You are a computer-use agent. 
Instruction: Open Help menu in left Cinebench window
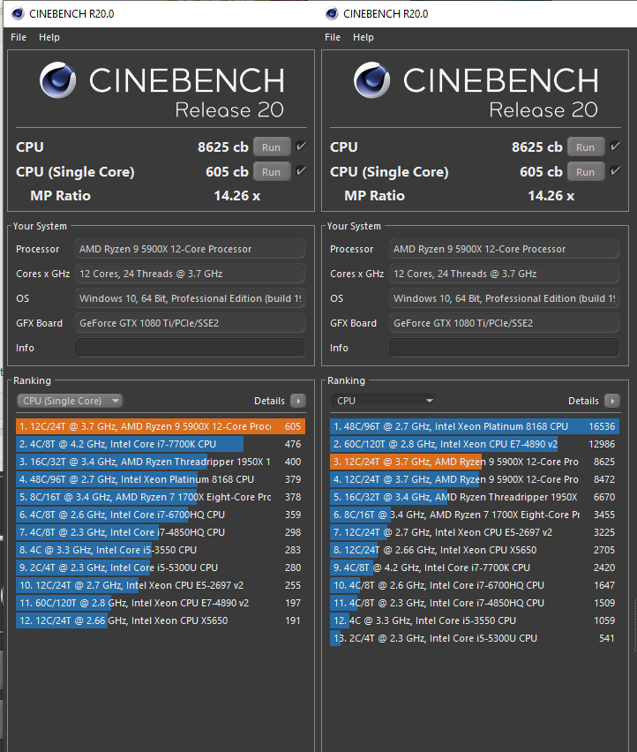(49, 37)
